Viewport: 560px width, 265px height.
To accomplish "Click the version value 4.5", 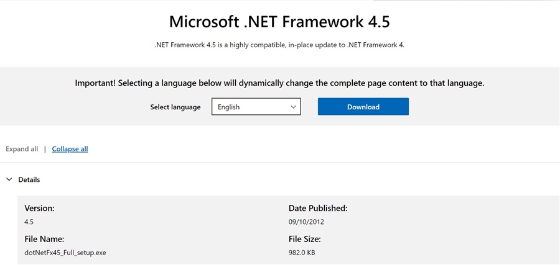I will coord(29,222).
